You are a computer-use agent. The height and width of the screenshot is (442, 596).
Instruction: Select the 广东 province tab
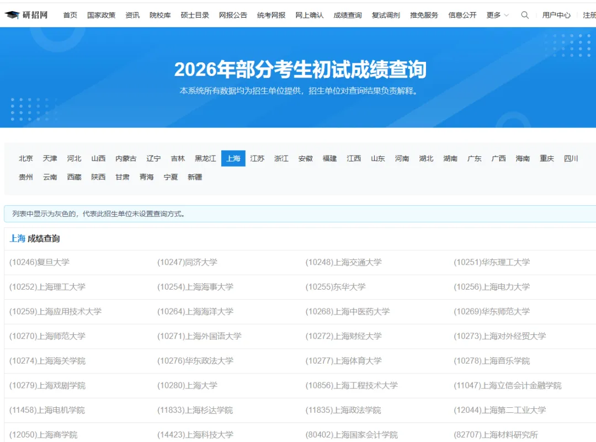click(475, 158)
